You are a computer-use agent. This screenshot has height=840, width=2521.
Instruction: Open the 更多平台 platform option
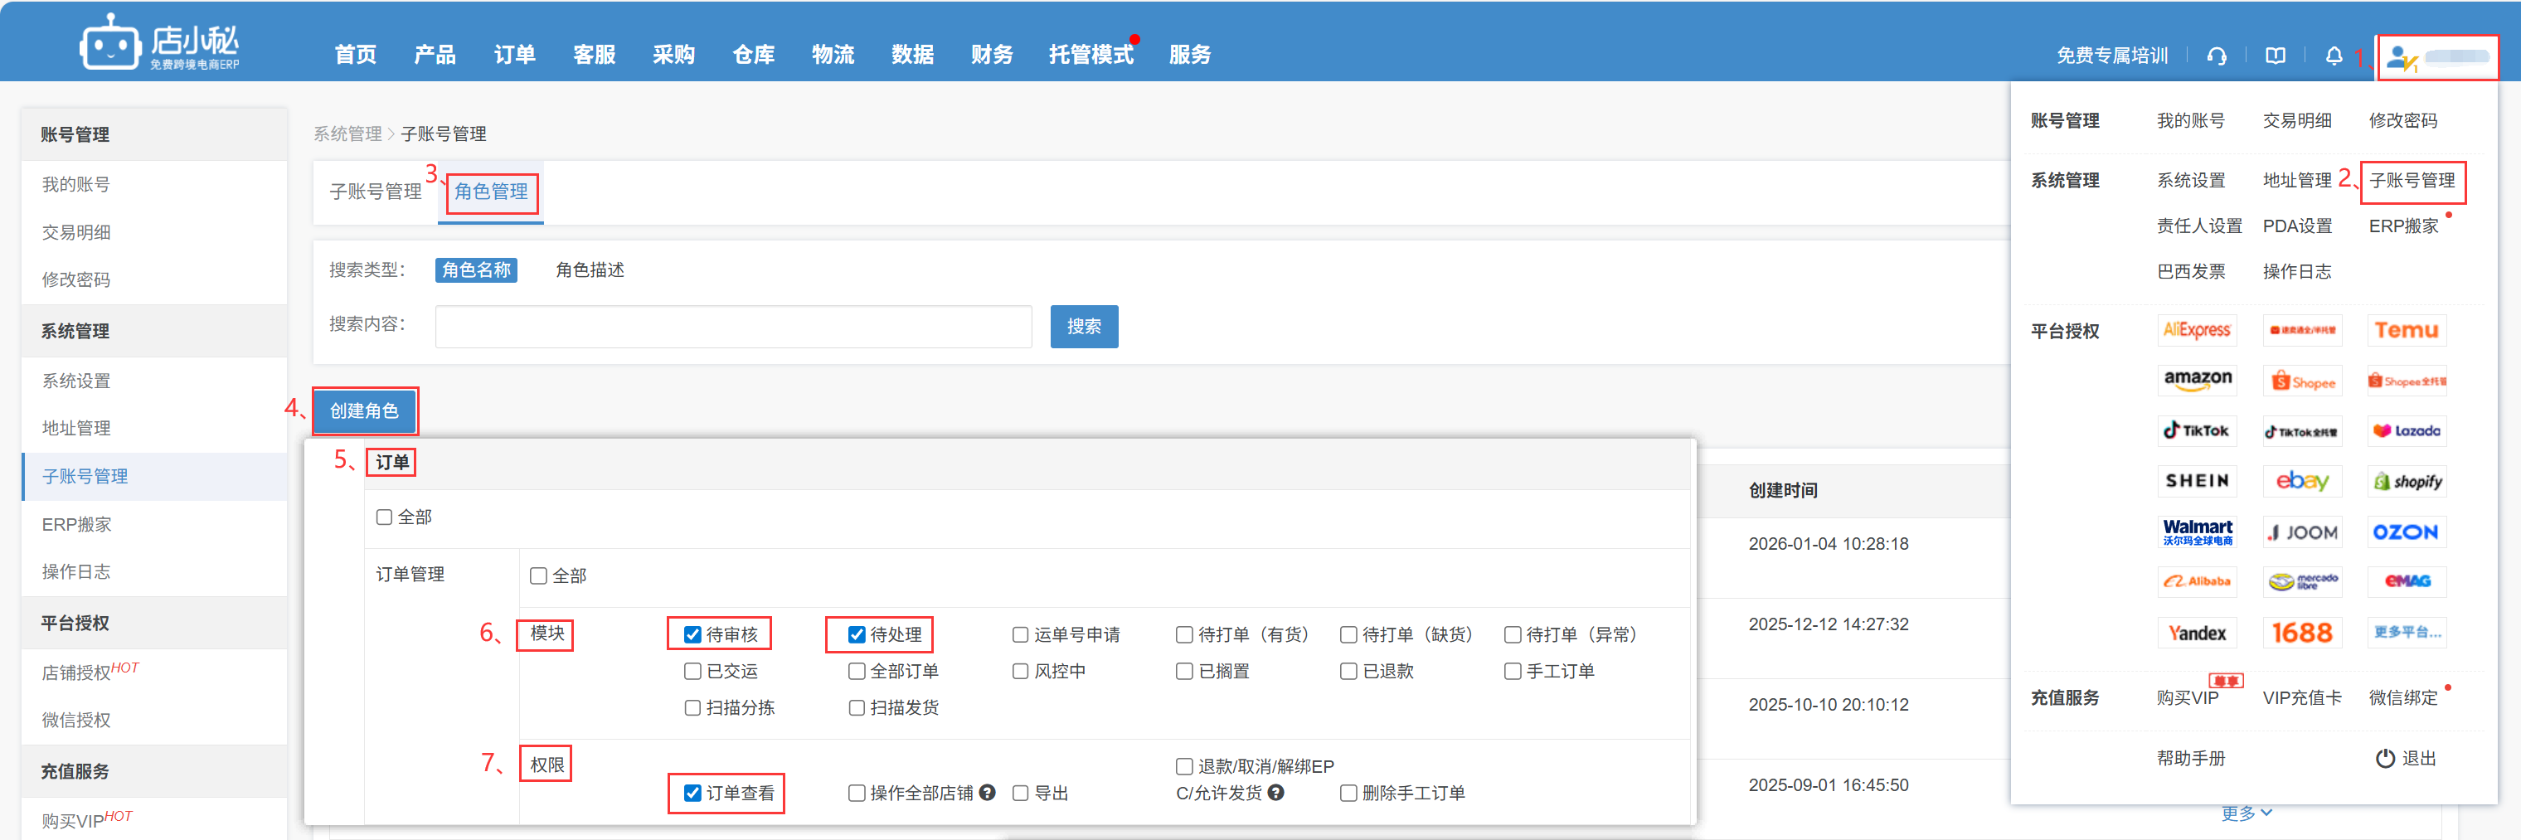[x=2407, y=633]
